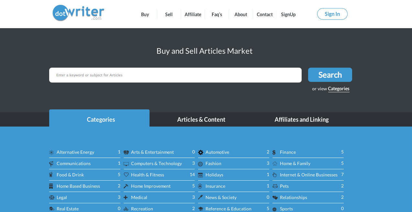Viewport: 412px width, 212px height.
Task: Click the Sign In button
Action: (332, 14)
